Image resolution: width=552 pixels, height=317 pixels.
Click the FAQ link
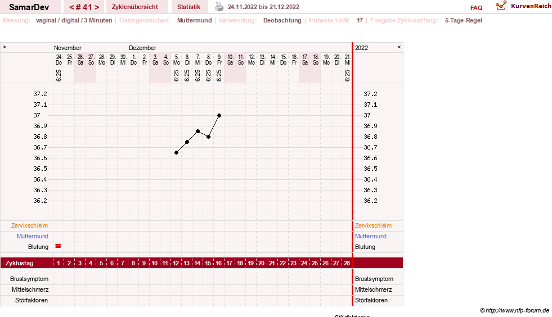coord(476,8)
